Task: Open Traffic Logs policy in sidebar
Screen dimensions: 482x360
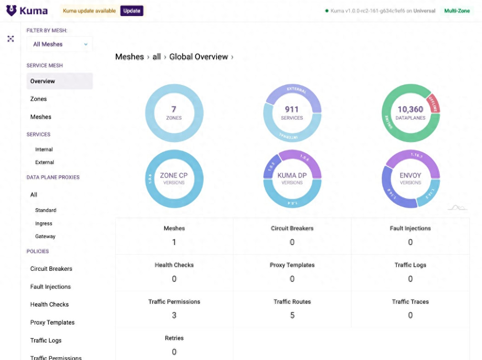Action: pos(46,340)
